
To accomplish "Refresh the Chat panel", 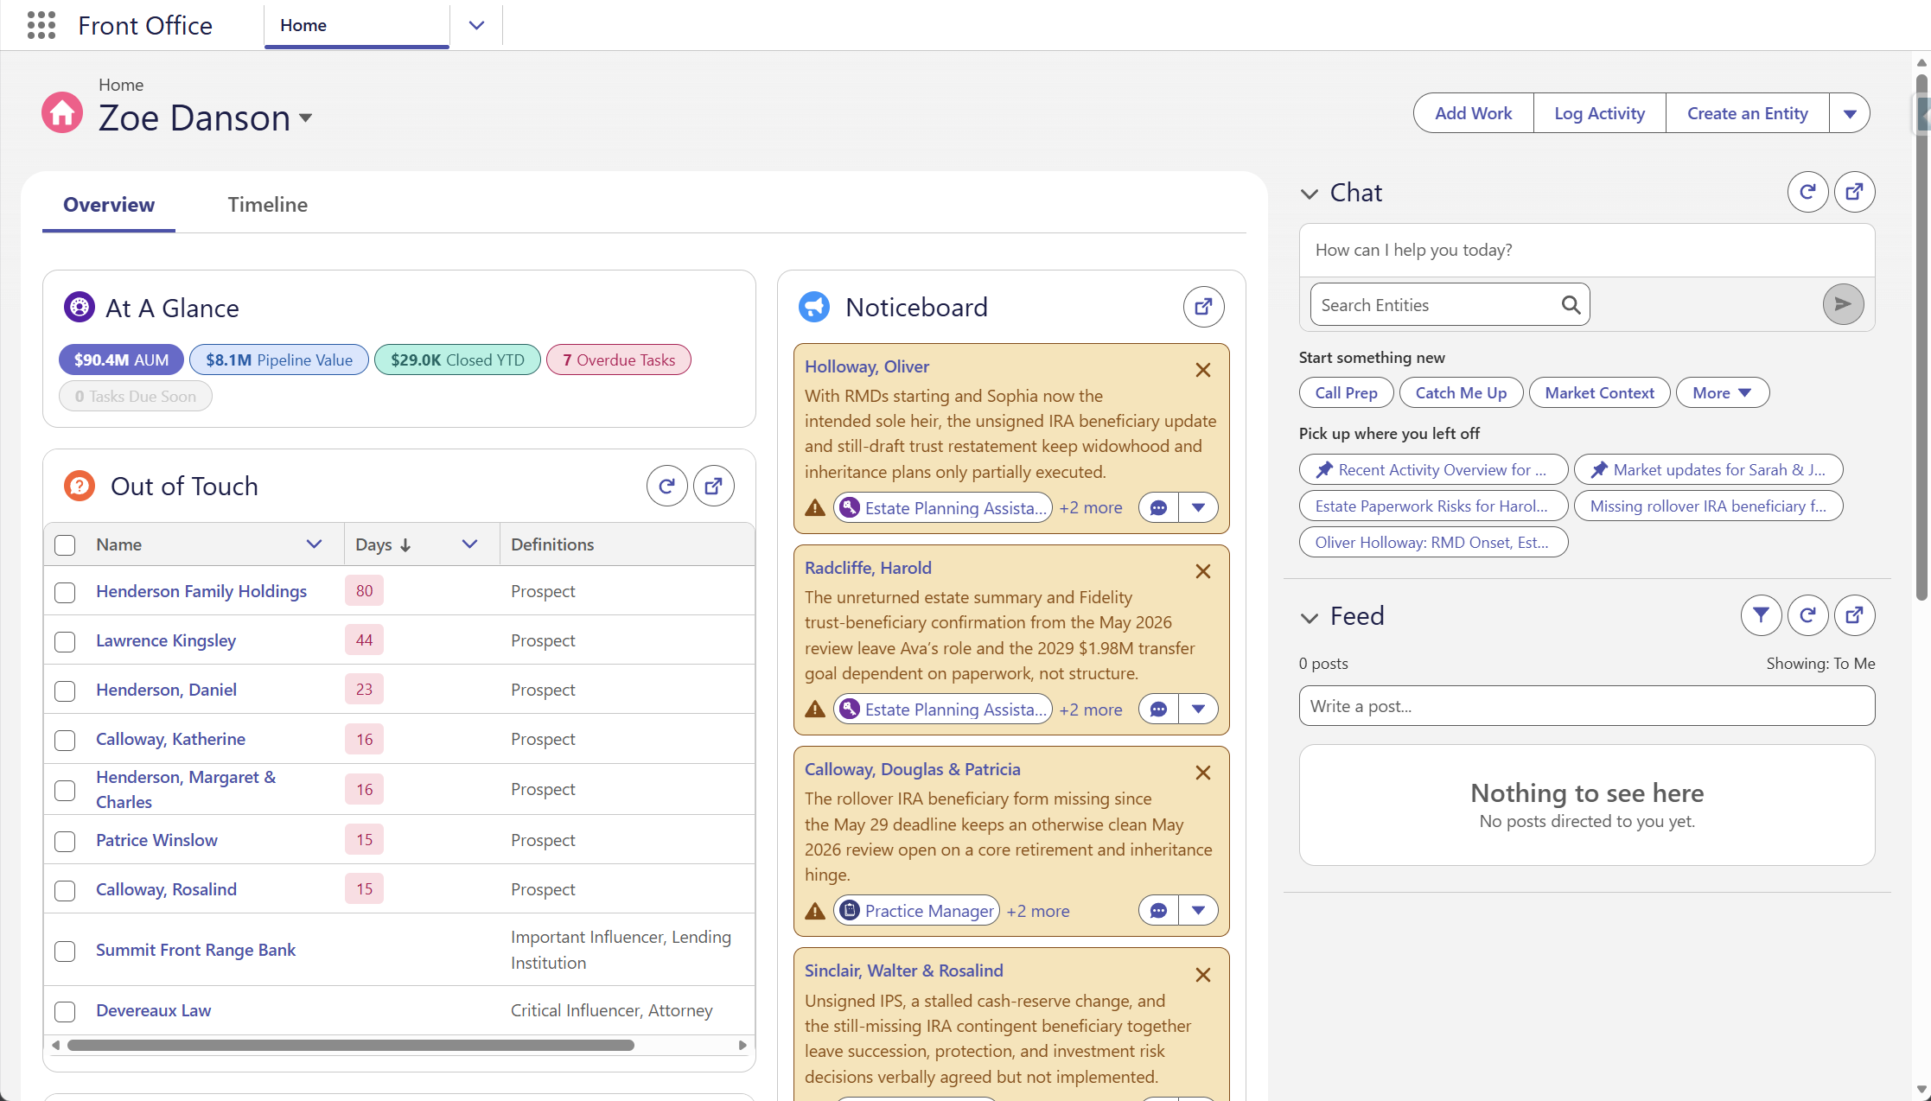I will pyautogui.click(x=1807, y=192).
